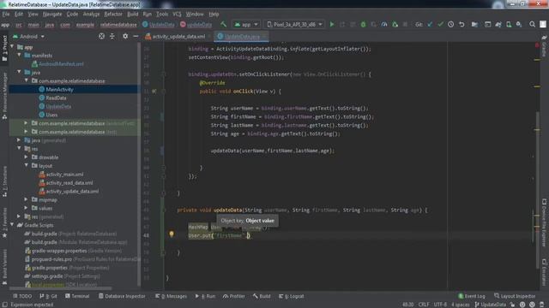Open the Android view selector dropdown
The width and height of the screenshot is (549, 308).
(28, 36)
